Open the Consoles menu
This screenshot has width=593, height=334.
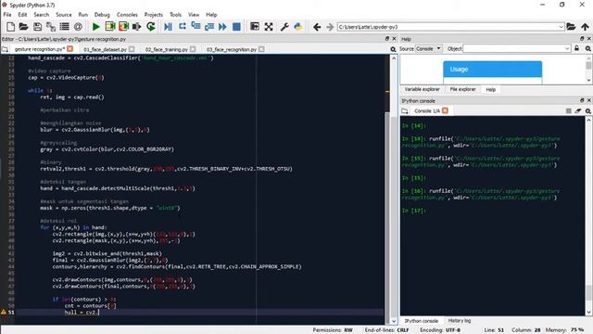[127, 15]
